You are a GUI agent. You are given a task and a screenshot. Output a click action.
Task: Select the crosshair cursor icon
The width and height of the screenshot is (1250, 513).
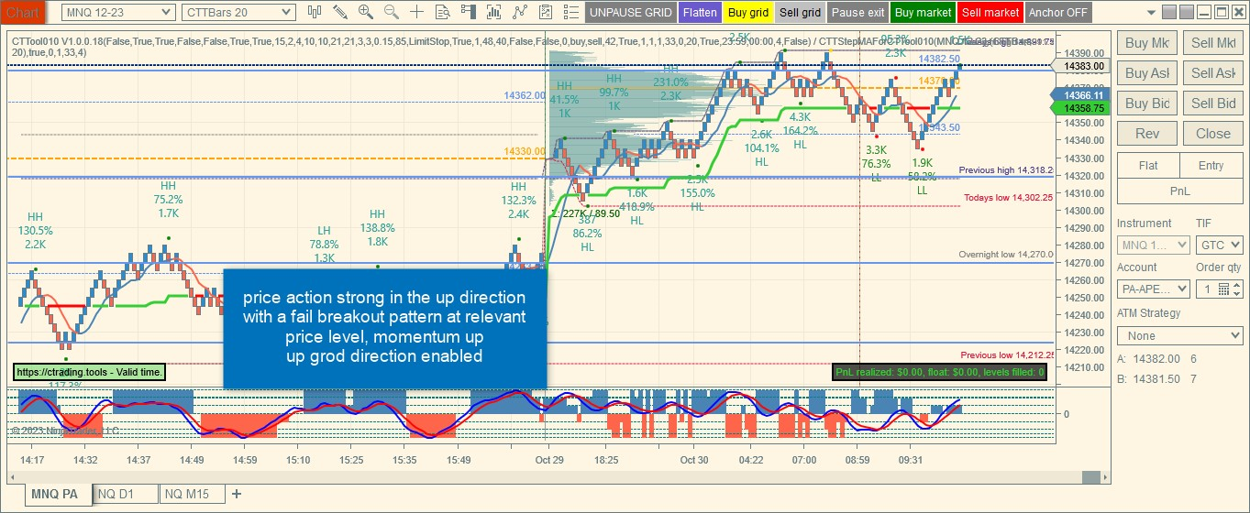pyautogui.click(x=417, y=12)
